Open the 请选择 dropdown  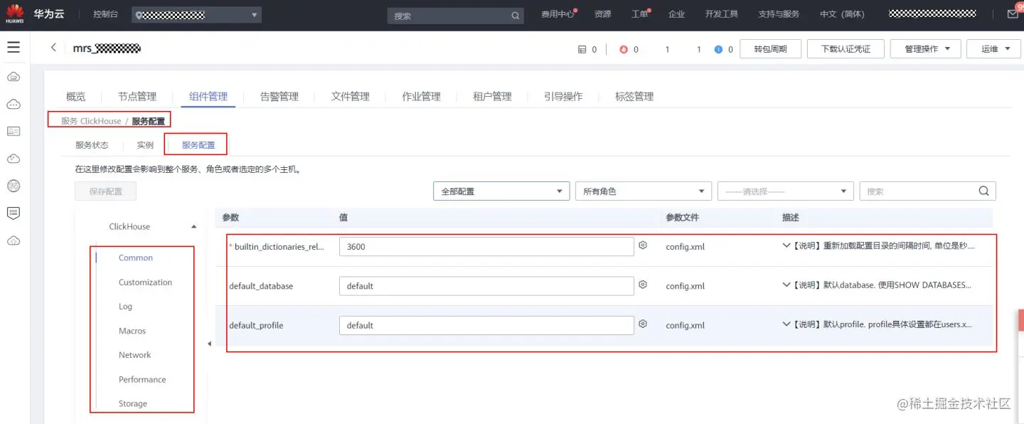(786, 191)
